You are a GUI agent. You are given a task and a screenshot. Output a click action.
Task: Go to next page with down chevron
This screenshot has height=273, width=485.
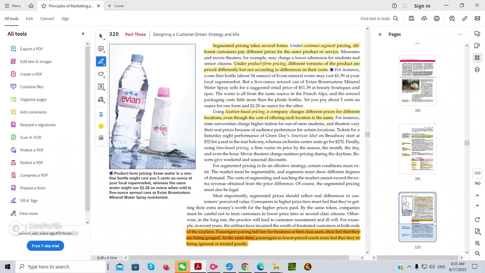coord(477,206)
